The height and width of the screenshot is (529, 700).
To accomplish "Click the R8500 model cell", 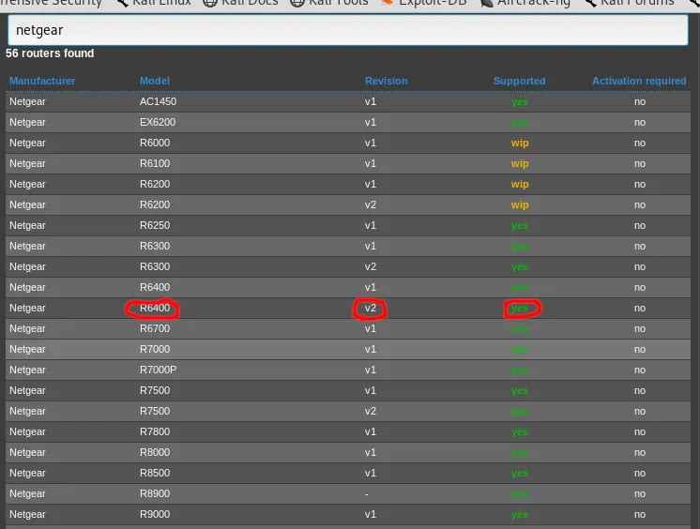I will [155, 473].
